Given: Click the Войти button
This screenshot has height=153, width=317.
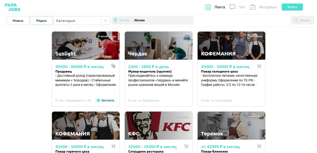Looking at the screenshot, I should click(292, 7).
